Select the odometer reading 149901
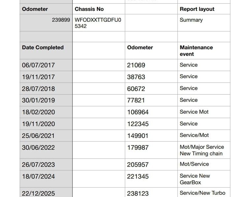The height and width of the screenshot is (197, 245). 138,136
